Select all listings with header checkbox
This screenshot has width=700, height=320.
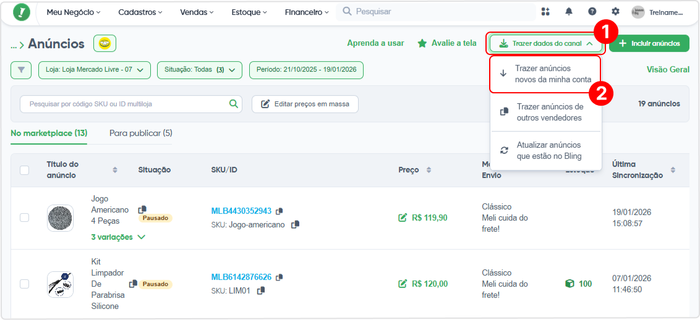(x=25, y=170)
